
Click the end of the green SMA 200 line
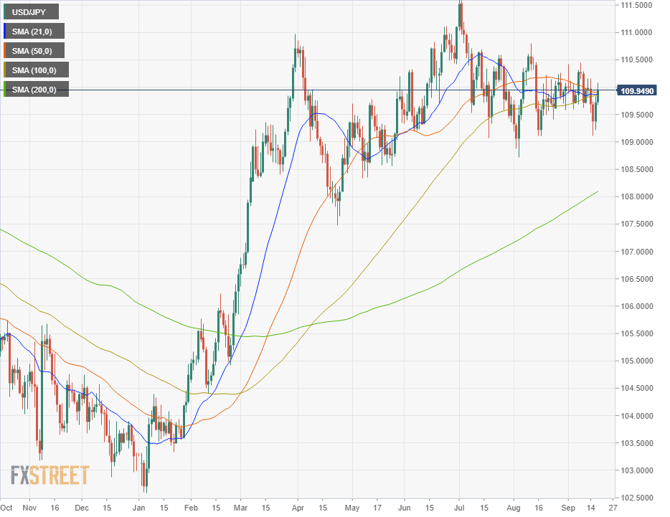coord(598,191)
